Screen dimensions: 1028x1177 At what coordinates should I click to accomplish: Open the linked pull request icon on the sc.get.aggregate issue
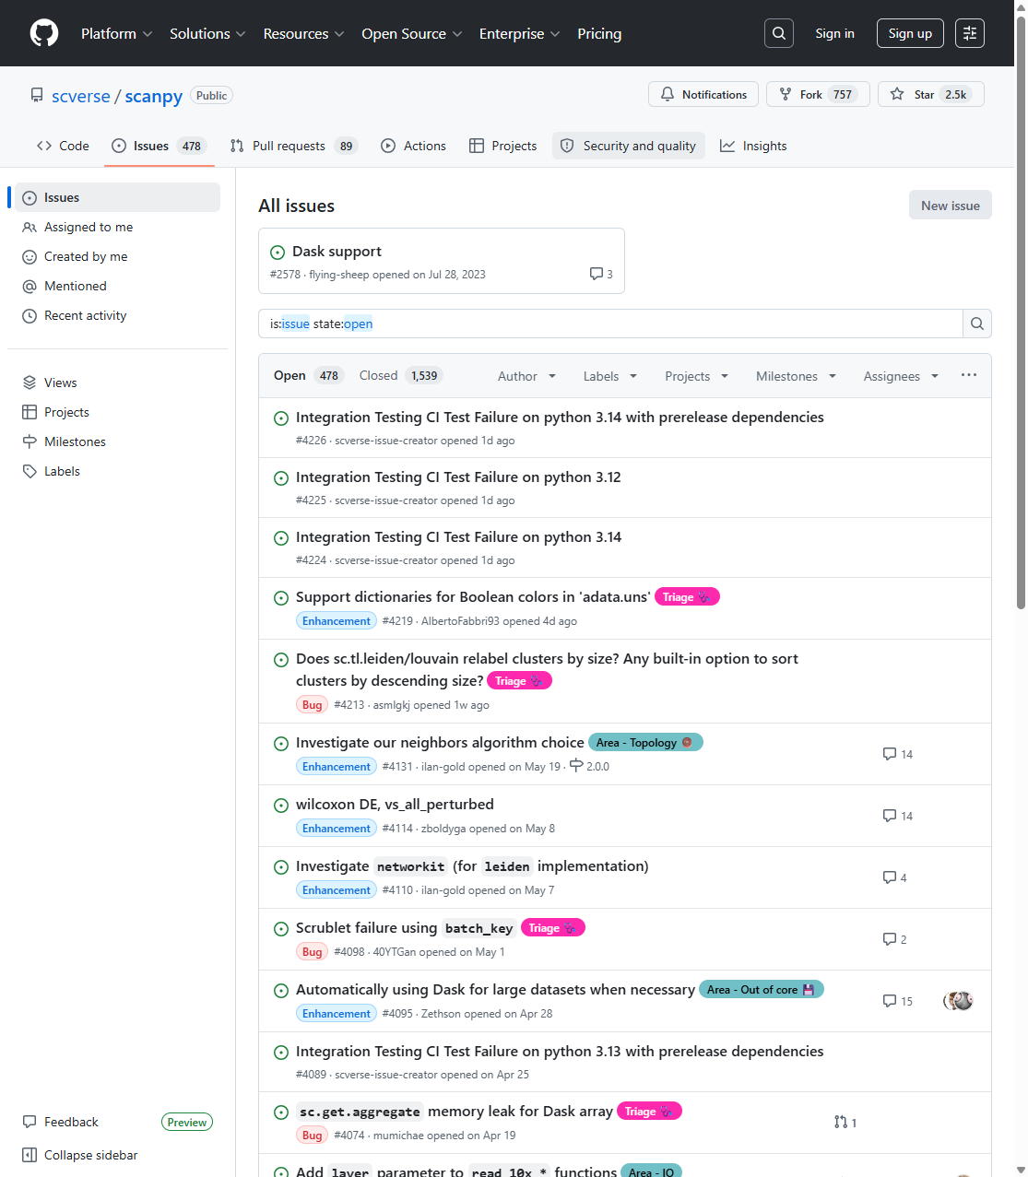(x=845, y=1123)
